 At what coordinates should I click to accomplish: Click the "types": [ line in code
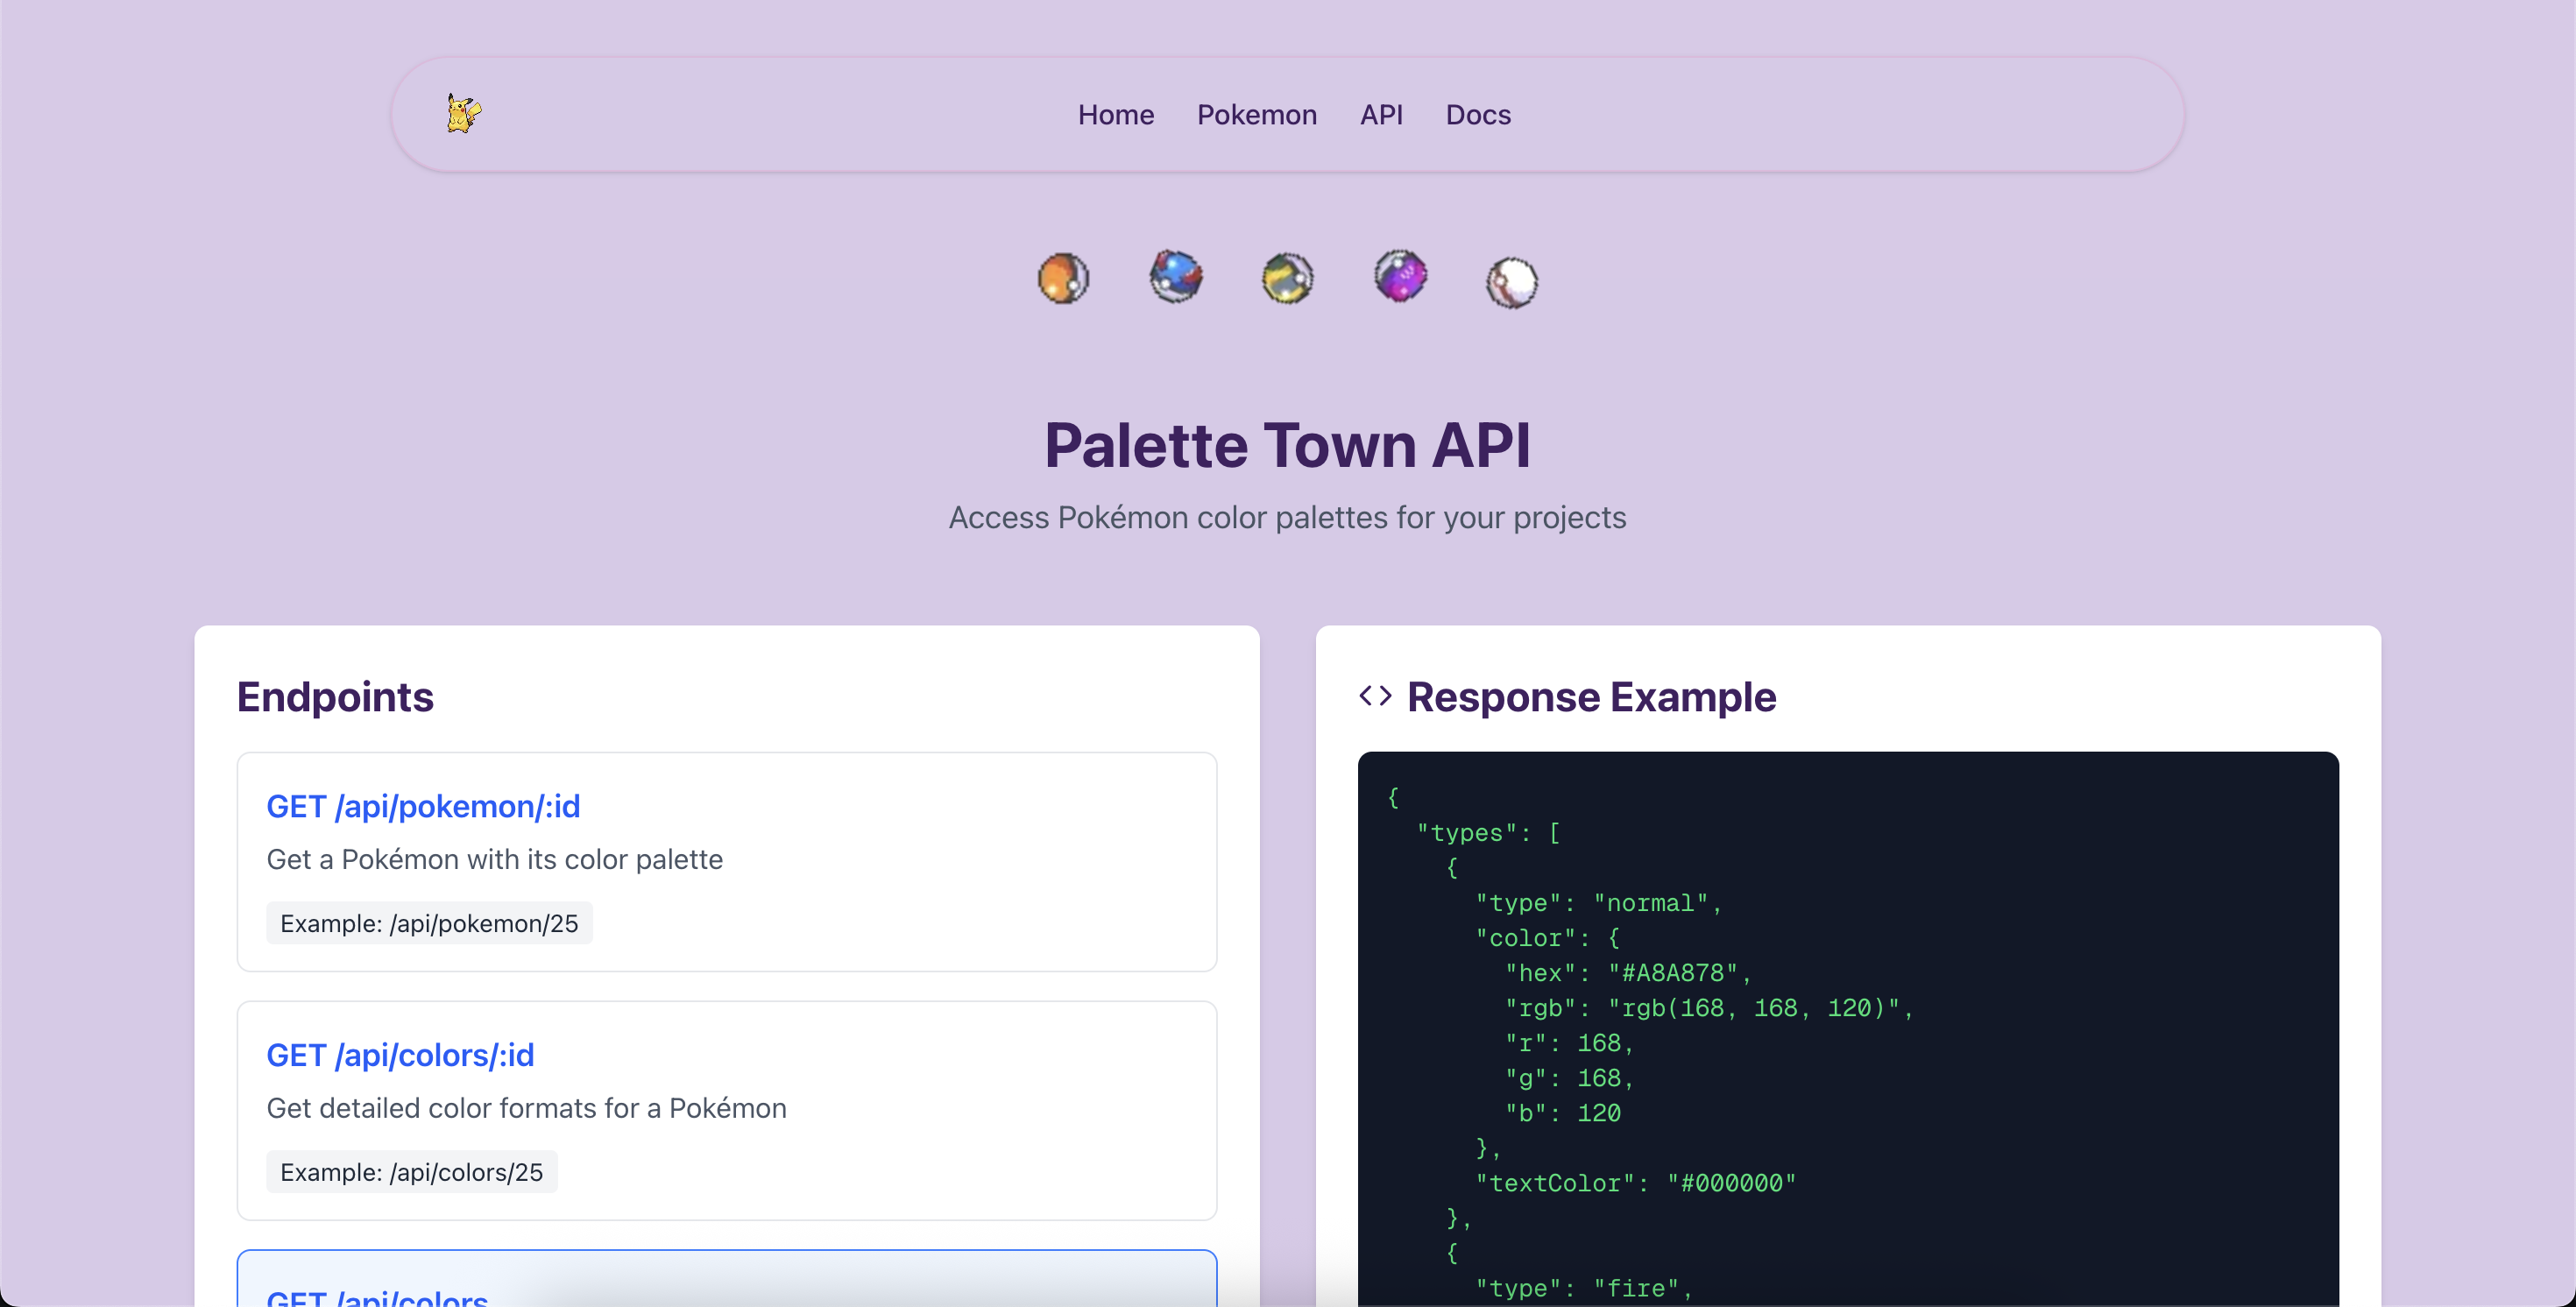click(1488, 833)
